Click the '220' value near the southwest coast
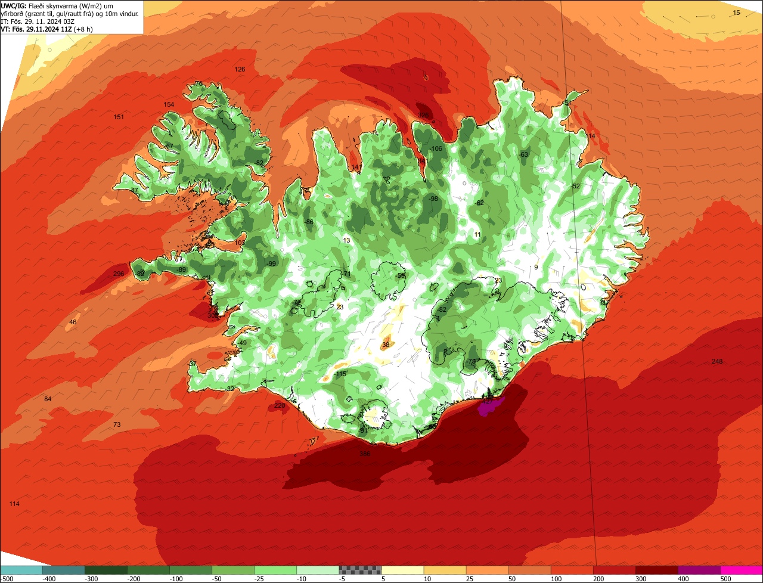 pyautogui.click(x=280, y=405)
